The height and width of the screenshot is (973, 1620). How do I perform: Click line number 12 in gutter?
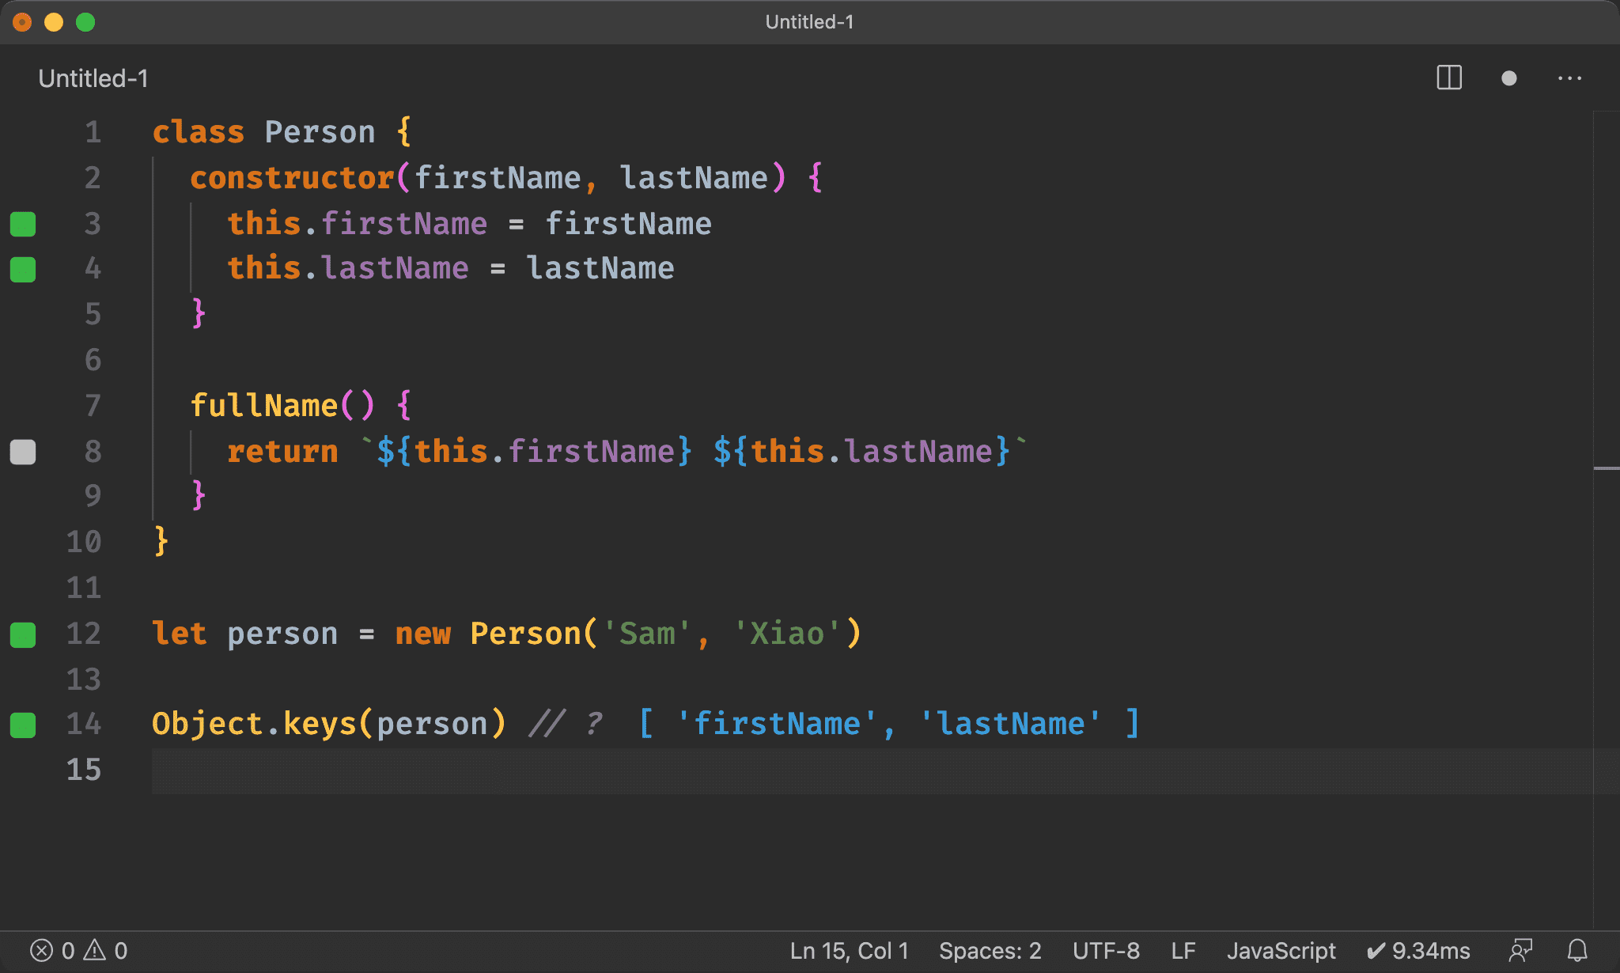tap(84, 634)
